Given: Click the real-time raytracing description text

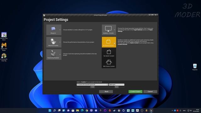Looking at the screenshot, I should tap(80, 54).
